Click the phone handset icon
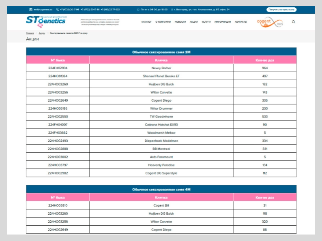This screenshot has width=322, height=241. (x=58, y=9)
